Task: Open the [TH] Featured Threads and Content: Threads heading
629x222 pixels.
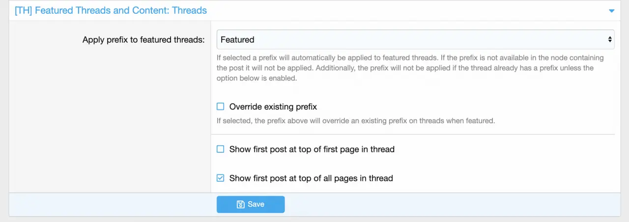Action: tap(111, 10)
